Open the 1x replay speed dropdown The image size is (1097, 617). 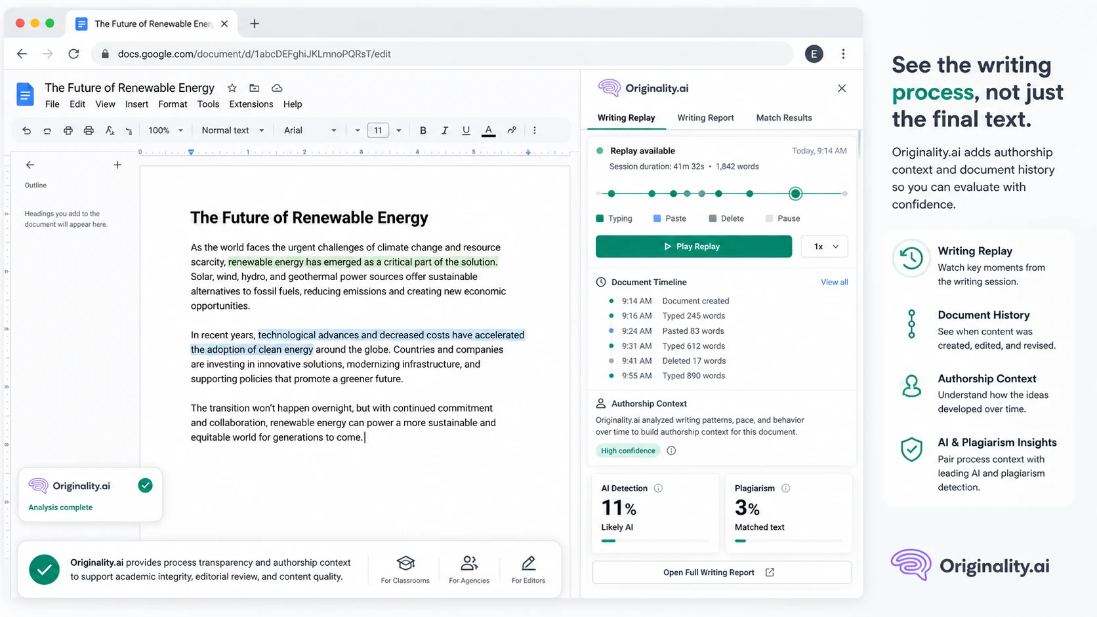825,247
